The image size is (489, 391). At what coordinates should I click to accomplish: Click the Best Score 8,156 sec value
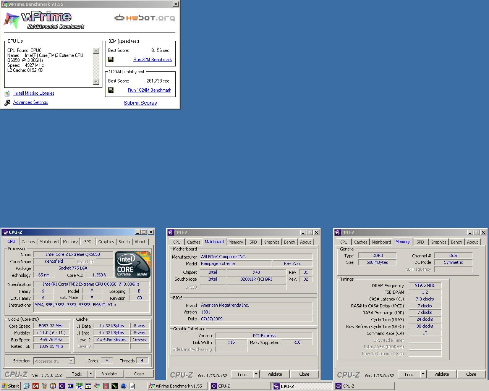click(x=160, y=50)
